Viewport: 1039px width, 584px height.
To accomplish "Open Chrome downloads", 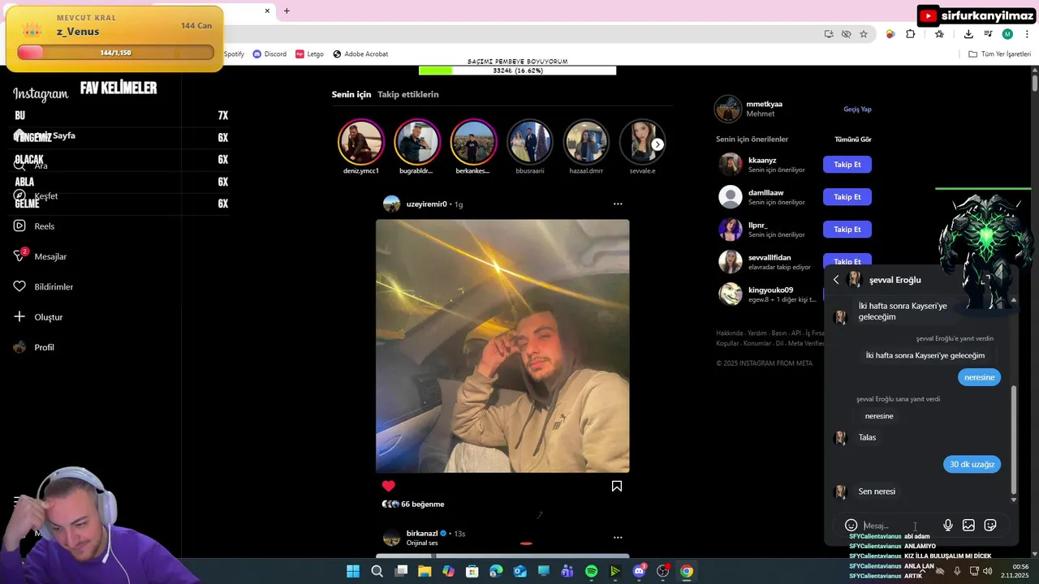I will [x=968, y=34].
